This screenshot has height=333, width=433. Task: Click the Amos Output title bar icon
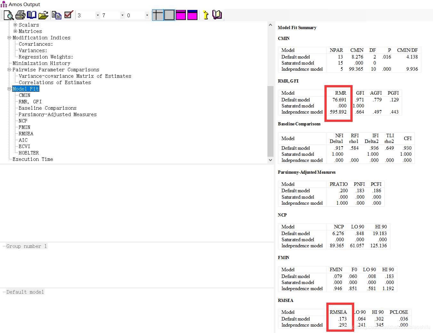4,4
